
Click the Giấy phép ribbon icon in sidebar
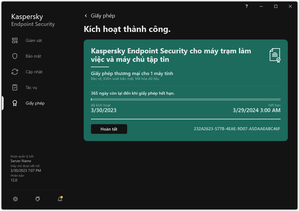15,103
